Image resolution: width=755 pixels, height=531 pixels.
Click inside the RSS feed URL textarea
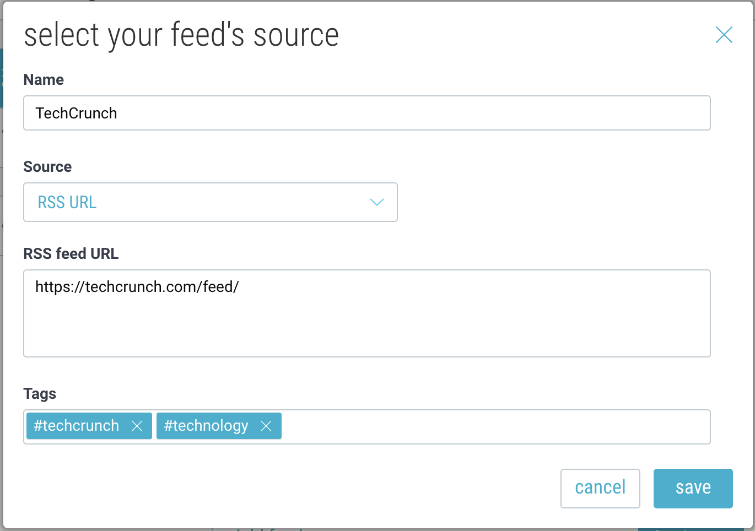[366, 325]
